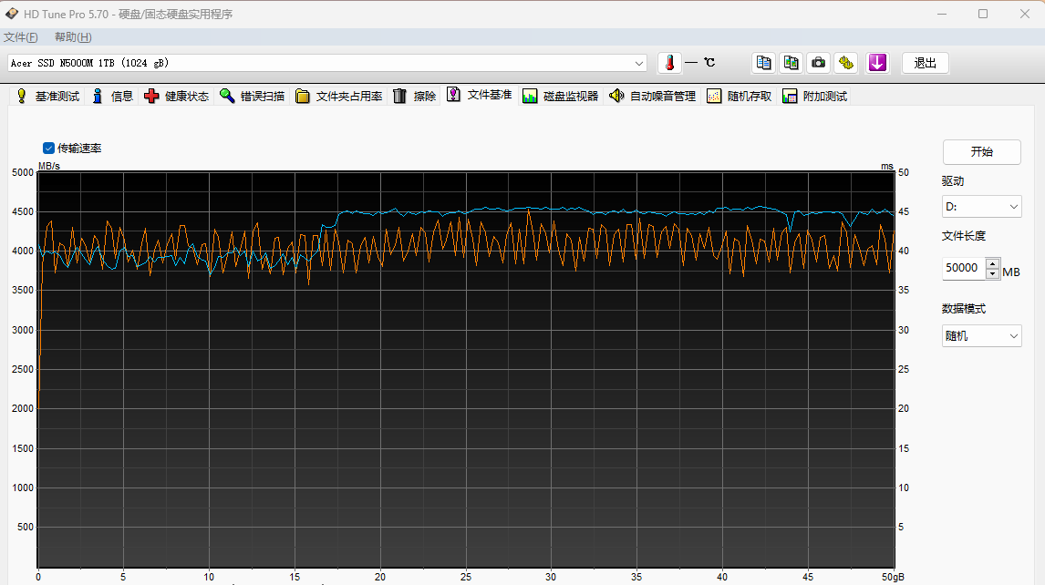Viewport: 1045px width, 585px height.
Task: Open the 自动噪音管理 tab
Action: coord(652,97)
